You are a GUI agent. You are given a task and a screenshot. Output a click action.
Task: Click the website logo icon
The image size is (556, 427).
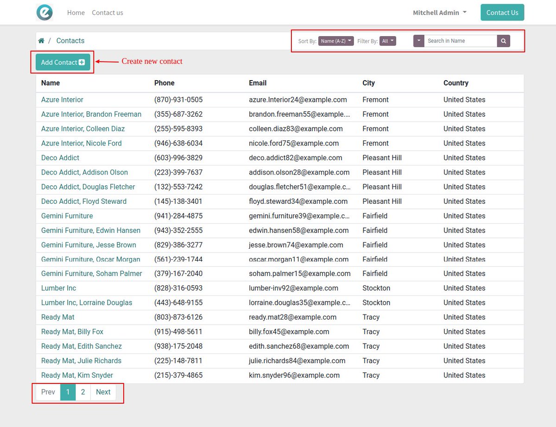(44, 13)
